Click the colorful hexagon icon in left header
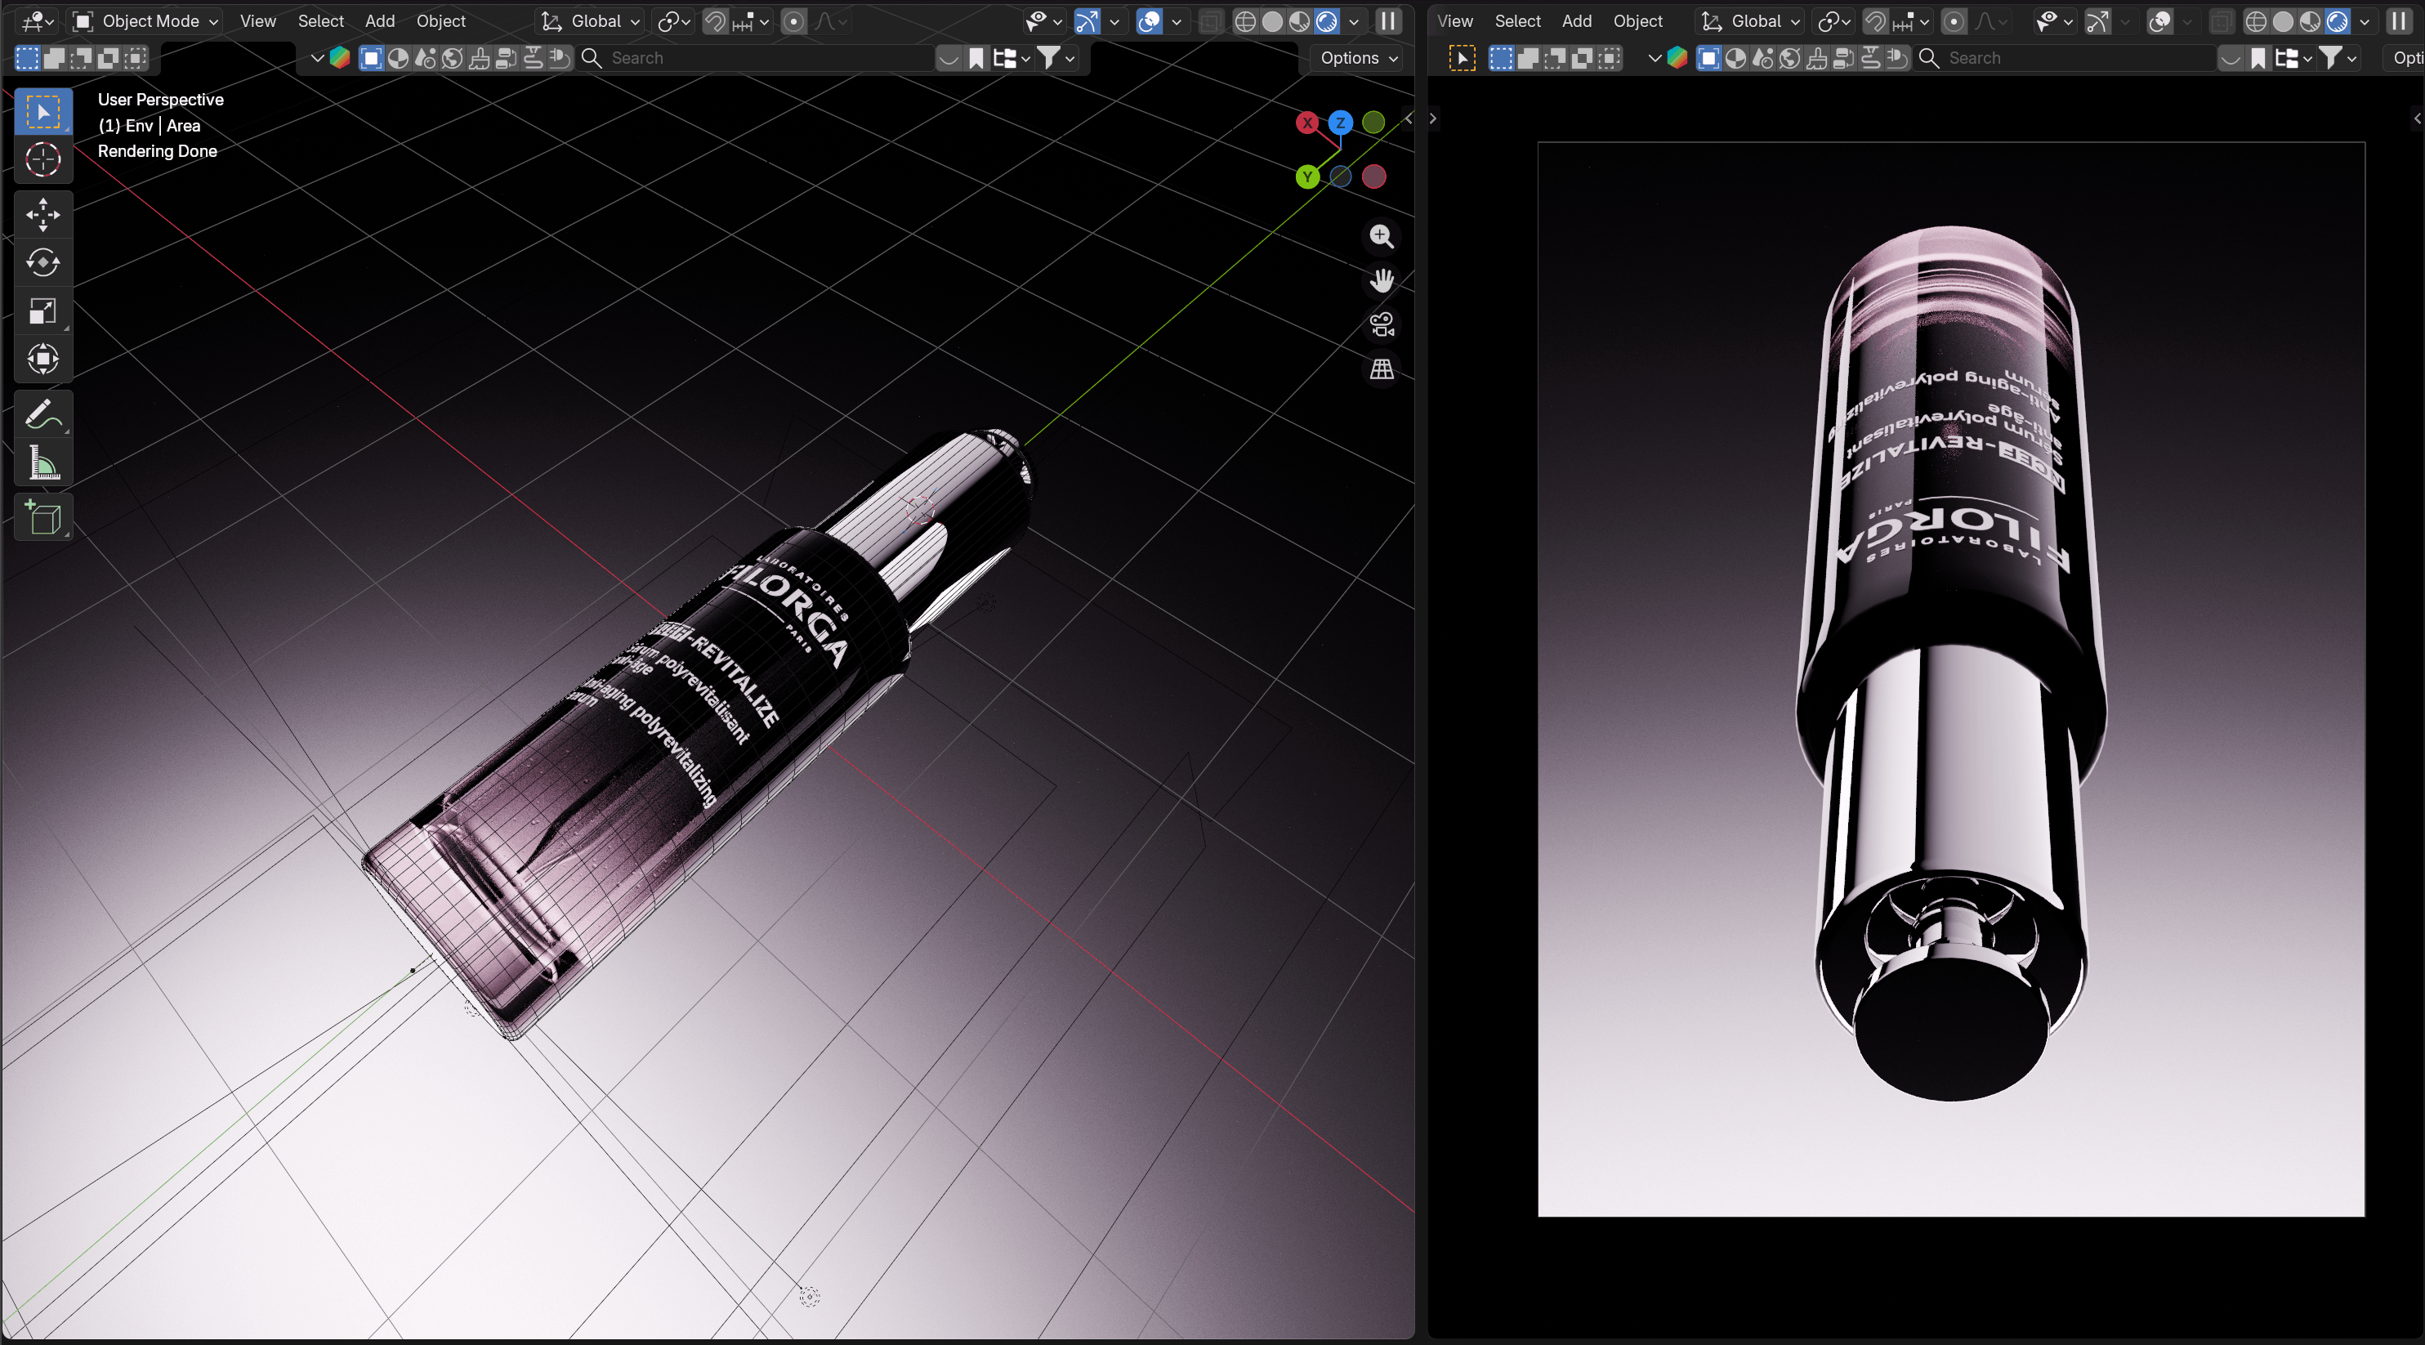This screenshot has width=2425, height=1345. tap(340, 58)
